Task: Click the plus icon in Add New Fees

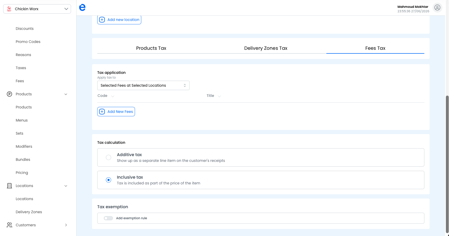Action: (x=102, y=112)
